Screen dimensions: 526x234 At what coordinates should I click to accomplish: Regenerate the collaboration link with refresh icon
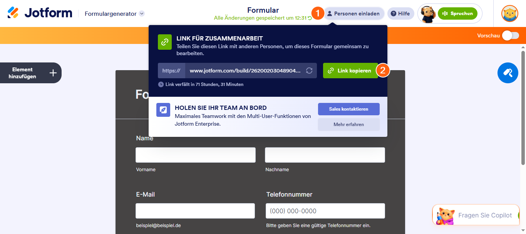(x=309, y=71)
